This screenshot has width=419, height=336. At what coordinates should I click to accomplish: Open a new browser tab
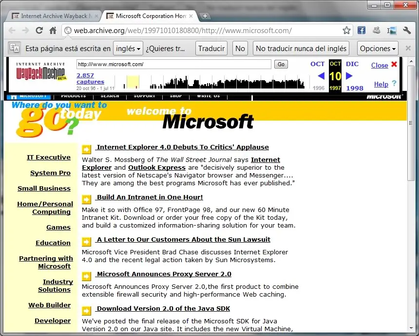tap(205, 16)
